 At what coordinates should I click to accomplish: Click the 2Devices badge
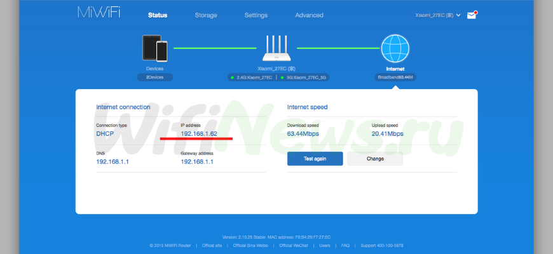154,77
